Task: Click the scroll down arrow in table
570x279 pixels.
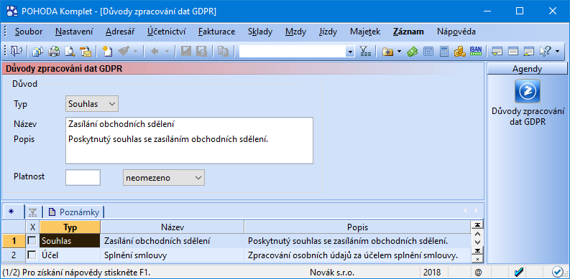Action: (x=477, y=242)
